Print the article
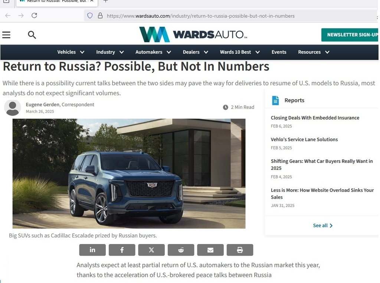The width and height of the screenshot is (380, 283). [240, 250]
